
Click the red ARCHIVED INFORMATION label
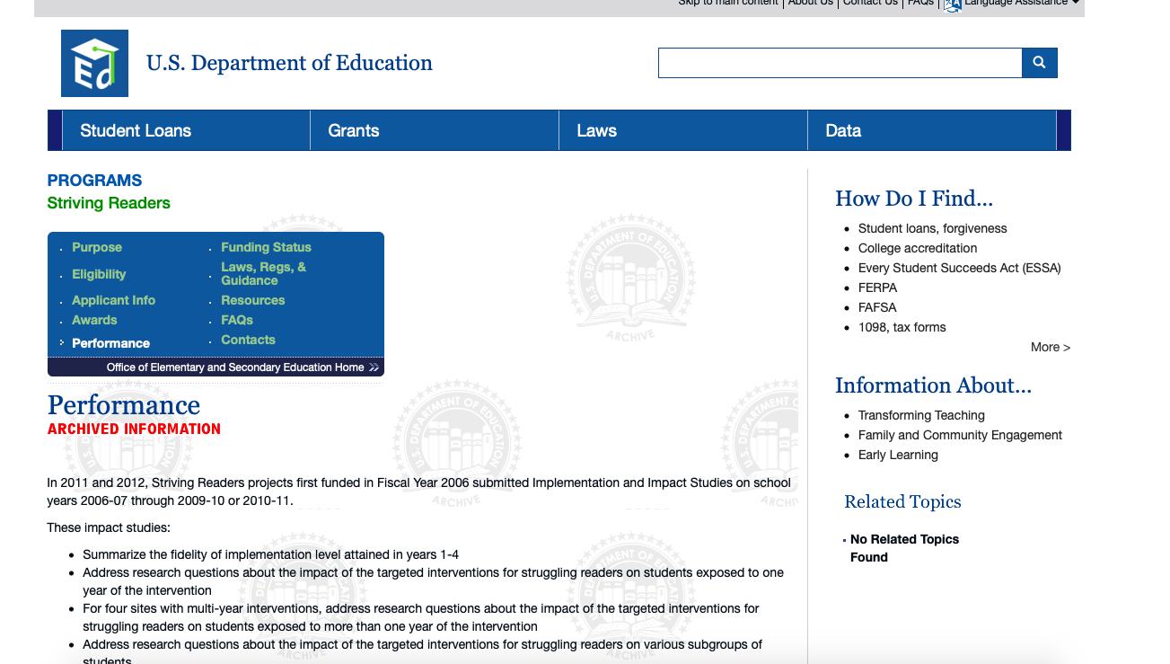point(134,429)
